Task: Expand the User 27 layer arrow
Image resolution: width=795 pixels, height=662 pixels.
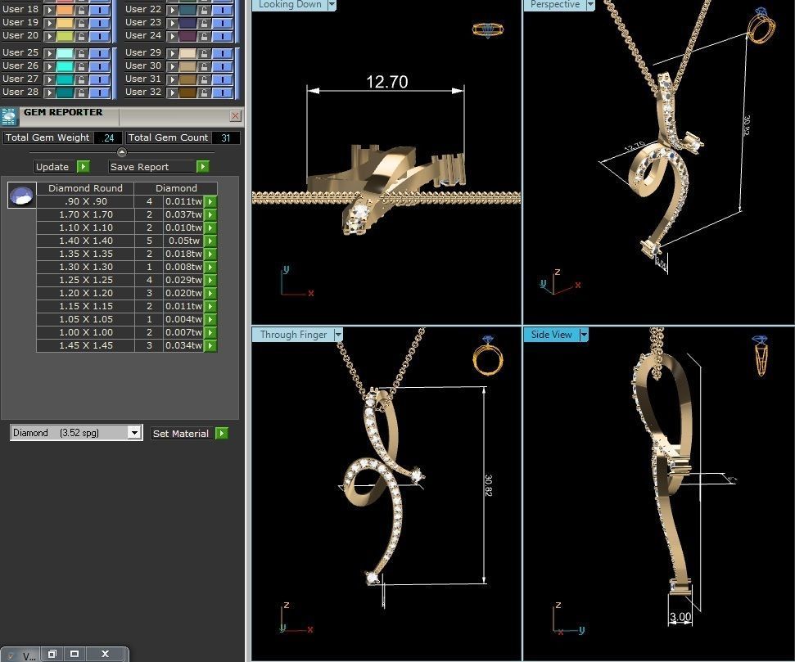Action: coord(49,79)
